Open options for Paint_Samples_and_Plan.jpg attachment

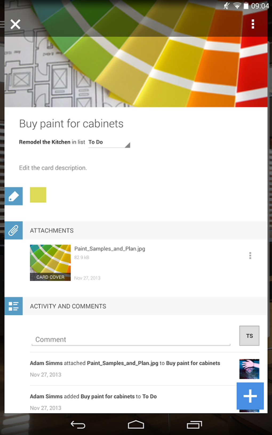point(250,256)
